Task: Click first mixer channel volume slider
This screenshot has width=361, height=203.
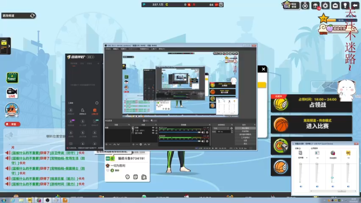Action: (180, 132)
